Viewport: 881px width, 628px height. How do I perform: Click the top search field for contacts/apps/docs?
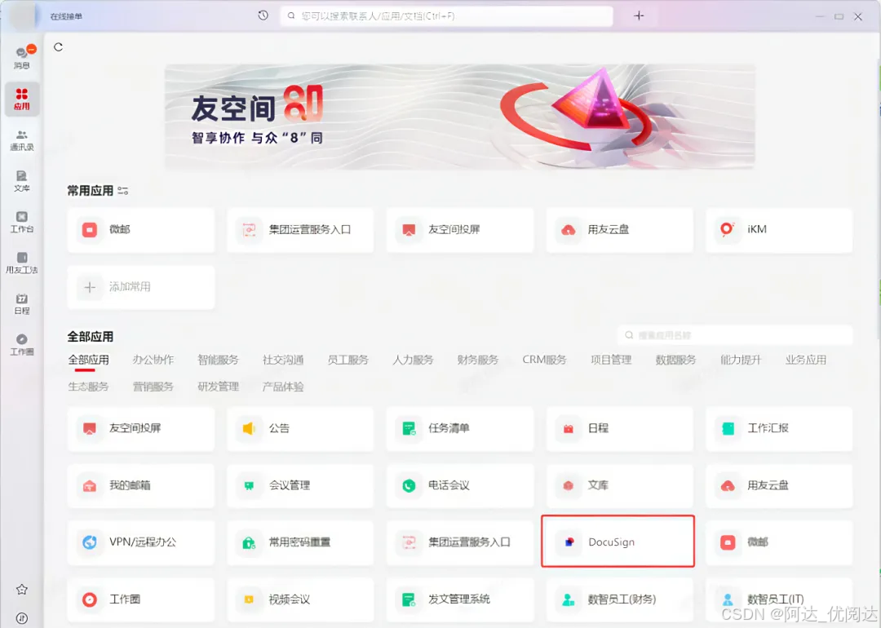point(447,15)
